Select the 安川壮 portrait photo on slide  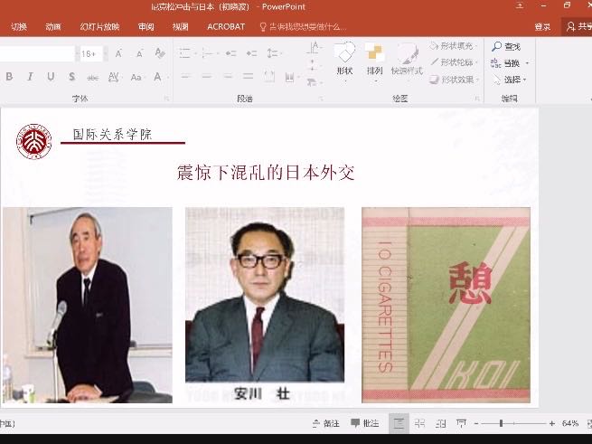click(x=265, y=305)
